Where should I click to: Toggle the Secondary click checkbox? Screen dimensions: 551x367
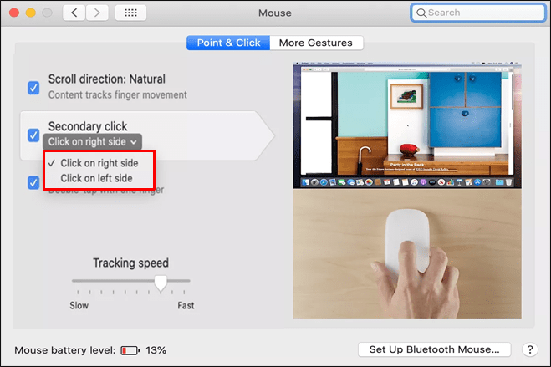[33, 135]
